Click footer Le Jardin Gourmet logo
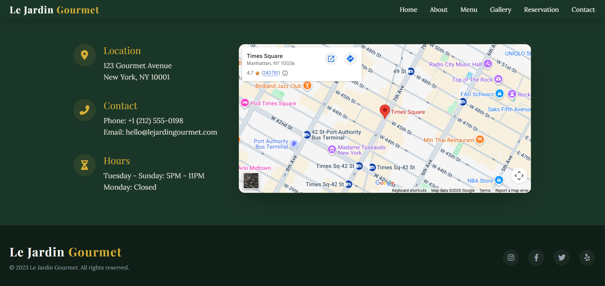The image size is (605, 286). point(66,252)
